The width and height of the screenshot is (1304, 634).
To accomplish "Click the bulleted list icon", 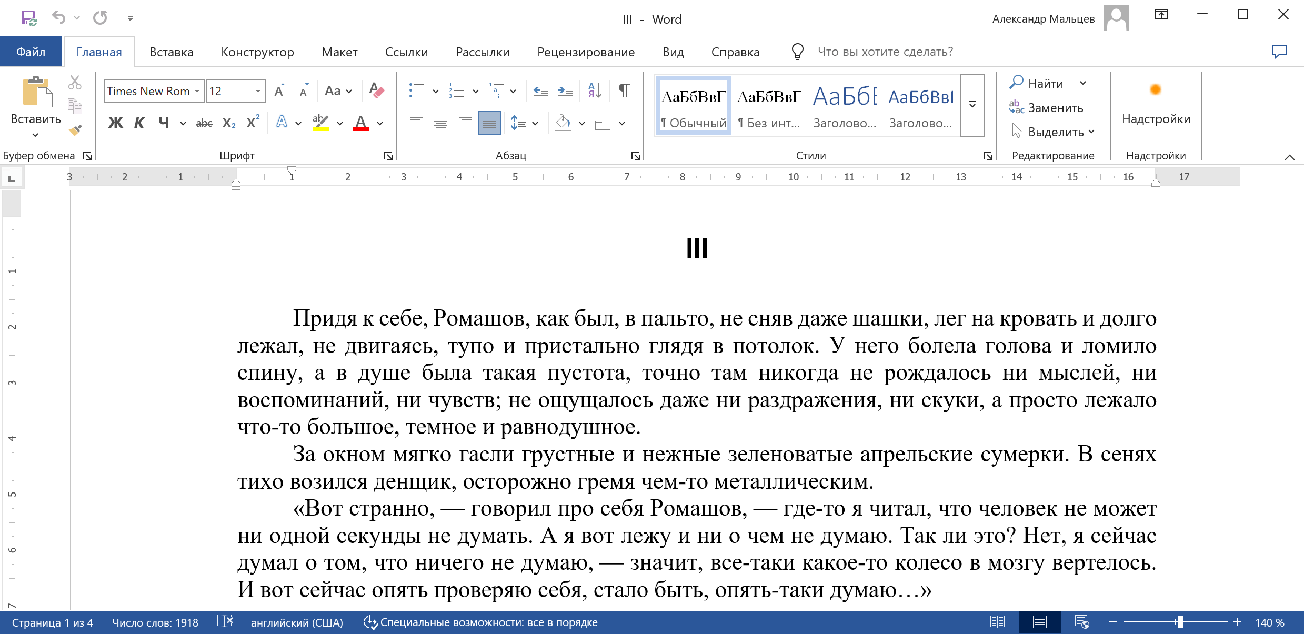I will pos(416,90).
